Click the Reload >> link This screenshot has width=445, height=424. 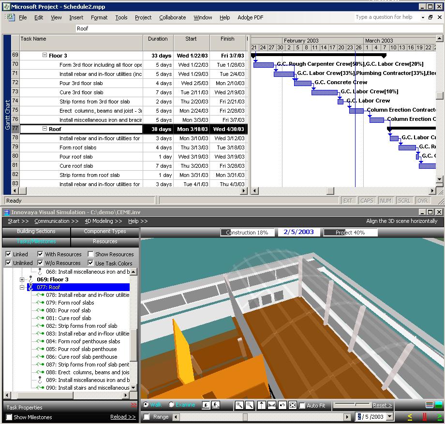[123, 417]
